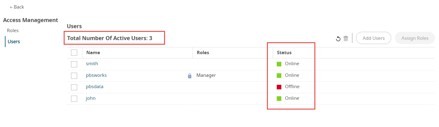
Task: Click pbsdata's red offline status square
Action: tap(279, 87)
